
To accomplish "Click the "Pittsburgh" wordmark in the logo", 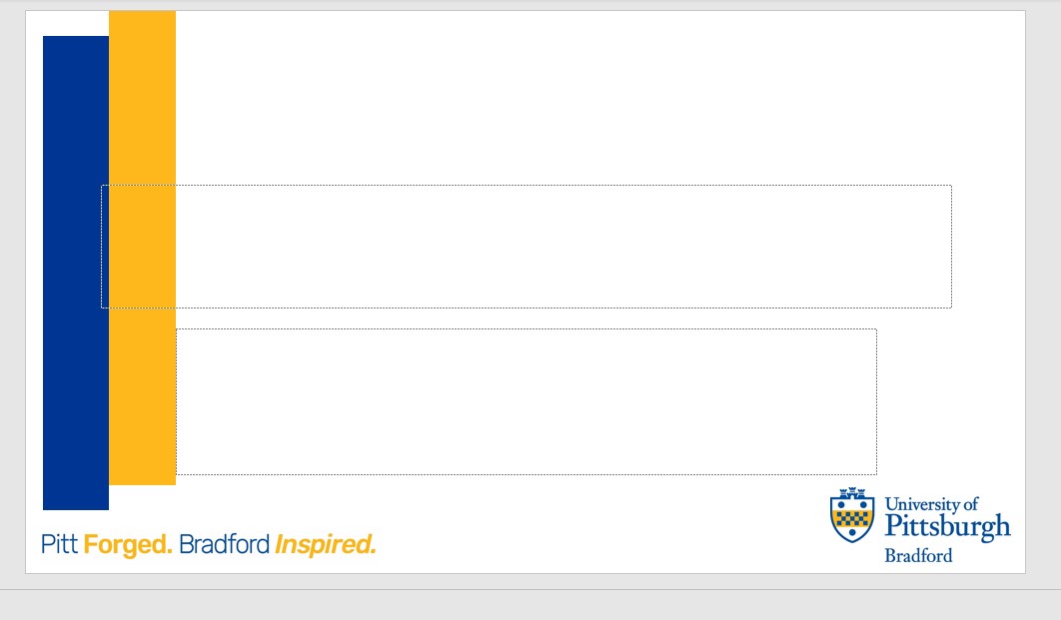I will [x=947, y=526].
